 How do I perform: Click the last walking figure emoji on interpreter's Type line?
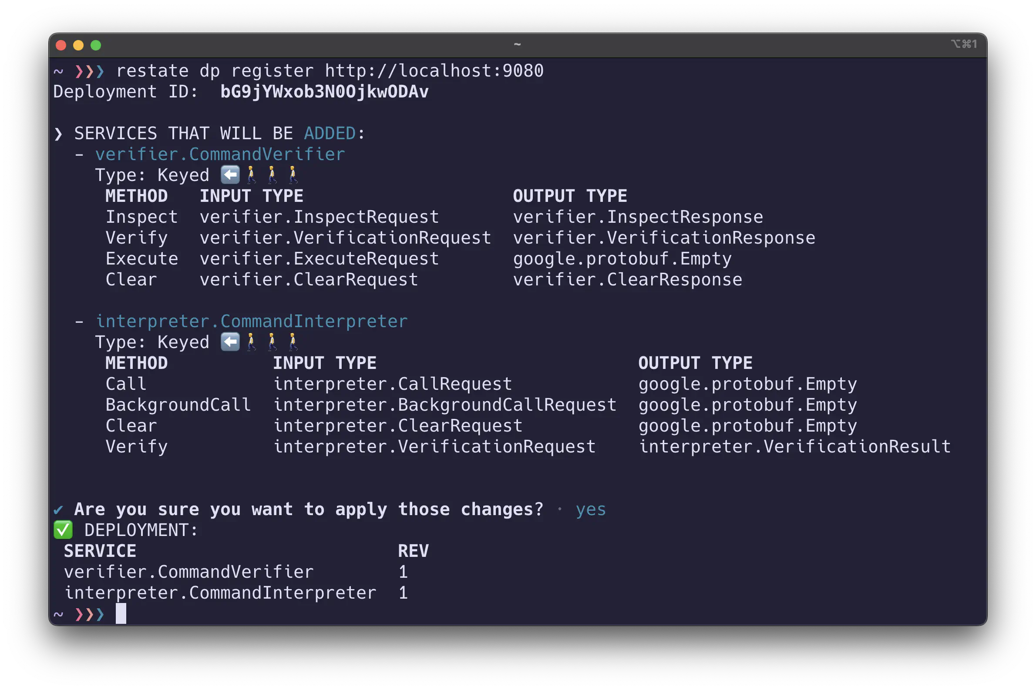(x=292, y=341)
